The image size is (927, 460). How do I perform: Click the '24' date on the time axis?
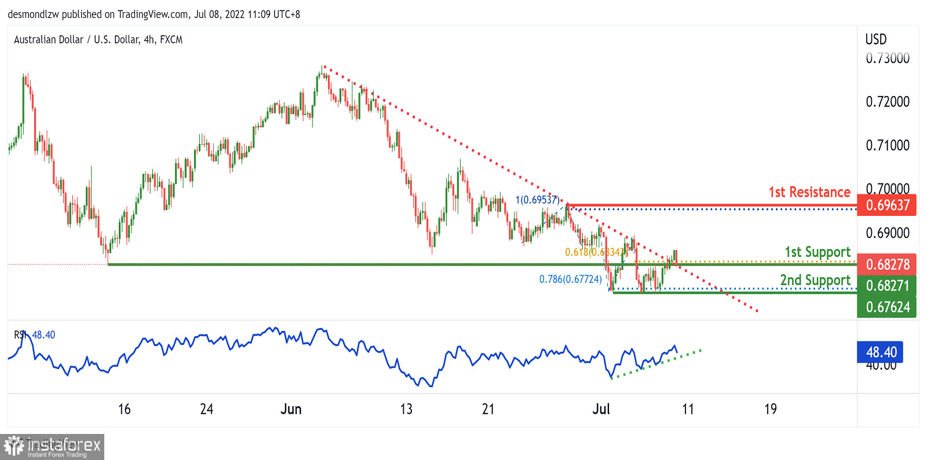[206, 409]
